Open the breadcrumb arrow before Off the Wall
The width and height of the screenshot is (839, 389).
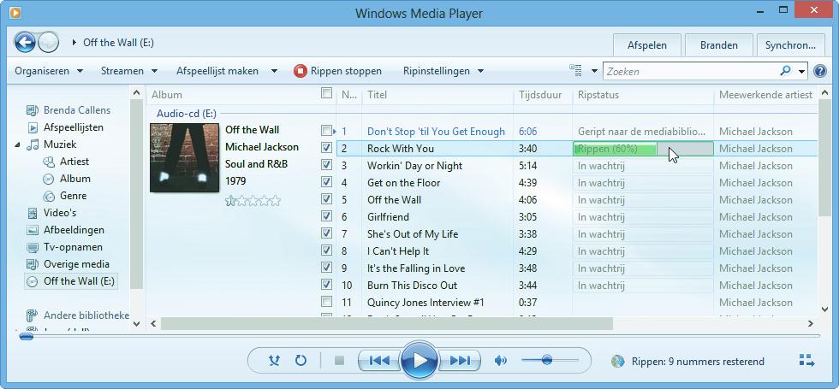tap(74, 42)
